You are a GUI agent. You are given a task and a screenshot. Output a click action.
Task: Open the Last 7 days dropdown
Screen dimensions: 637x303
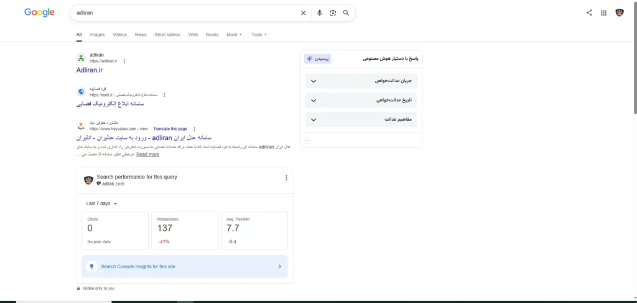[x=101, y=203]
